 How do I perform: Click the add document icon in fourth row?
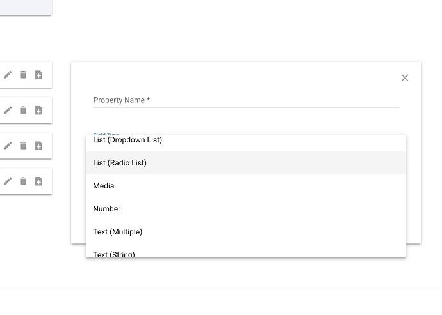38,181
